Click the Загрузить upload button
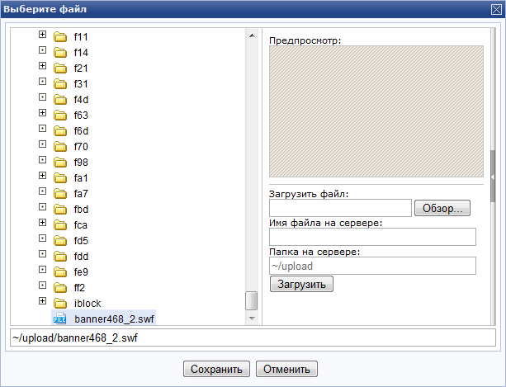Image resolution: width=506 pixels, height=387 pixels. pos(301,284)
